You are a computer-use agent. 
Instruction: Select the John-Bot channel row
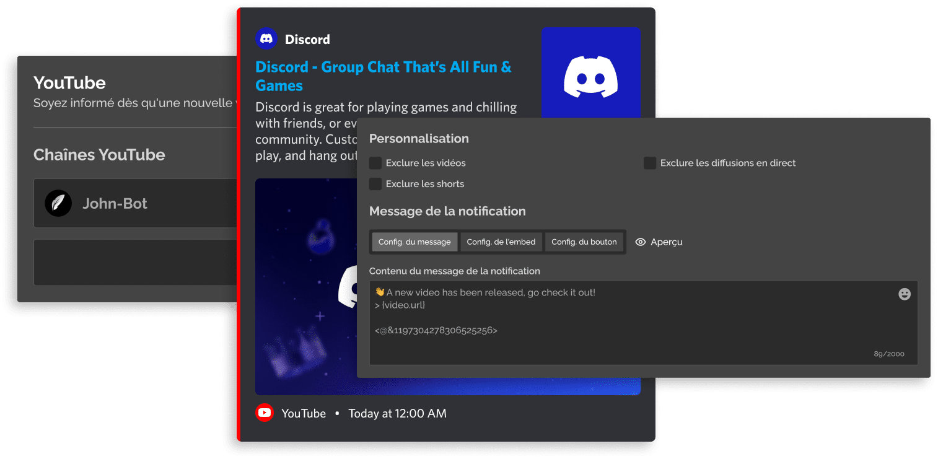click(x=134, y=203)
